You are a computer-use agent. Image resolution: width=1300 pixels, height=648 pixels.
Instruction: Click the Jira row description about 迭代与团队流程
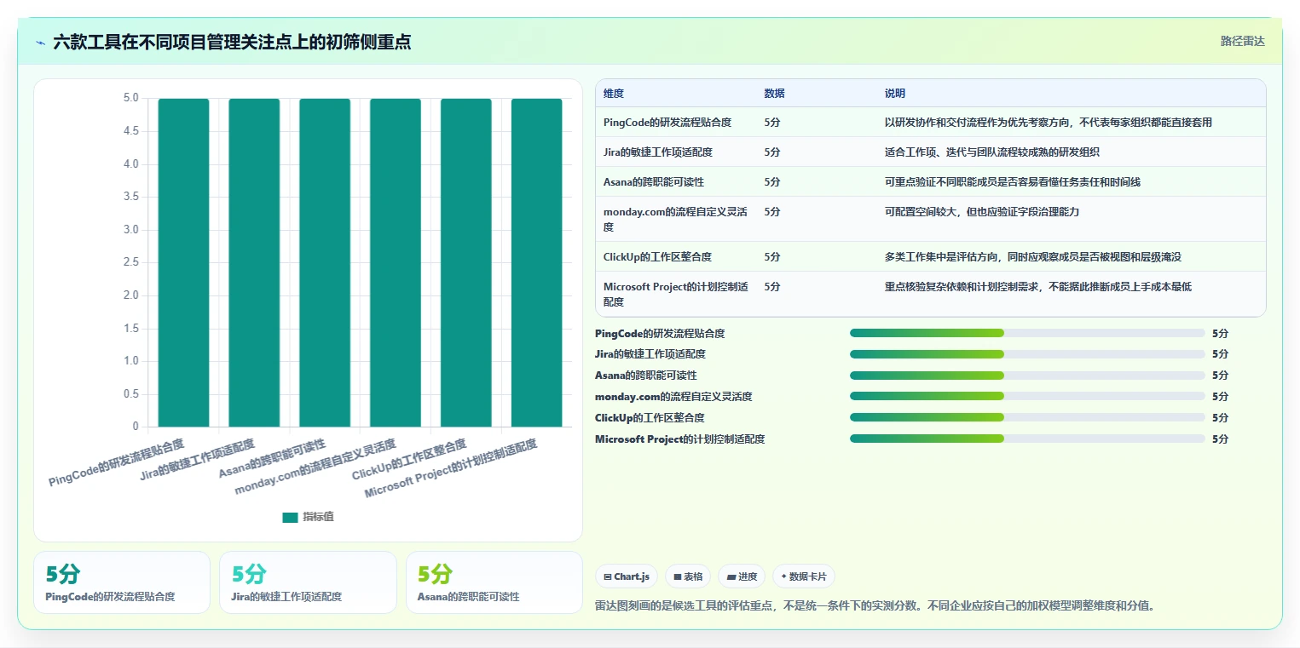[992, 152]
